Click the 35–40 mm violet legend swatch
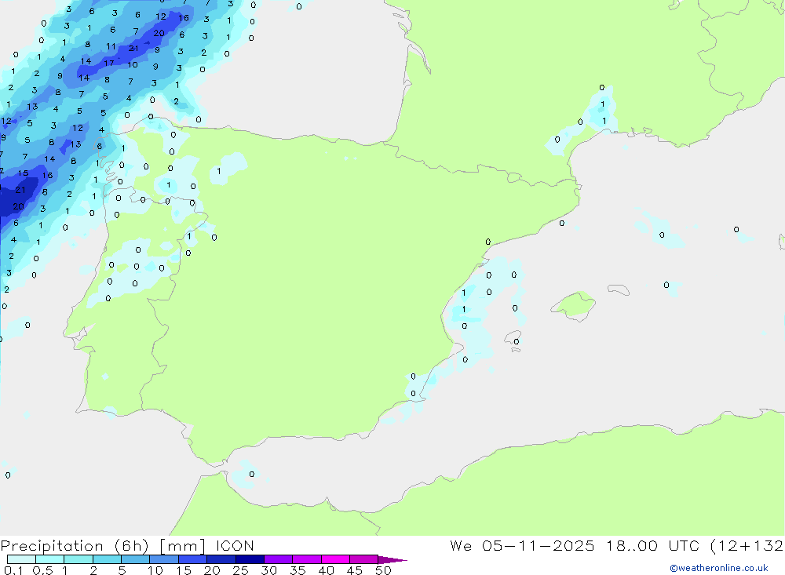Viewport: 785px width, 575px height. (x=306, y=559)
